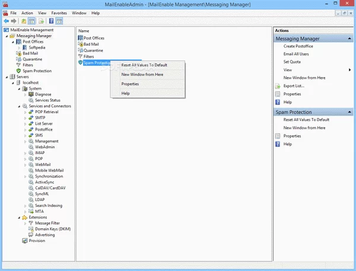
Task: Collapse the Messaging Manager tree node
Action: (7, 36)
